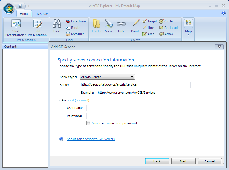Click the User name input field

pos(114,108)
